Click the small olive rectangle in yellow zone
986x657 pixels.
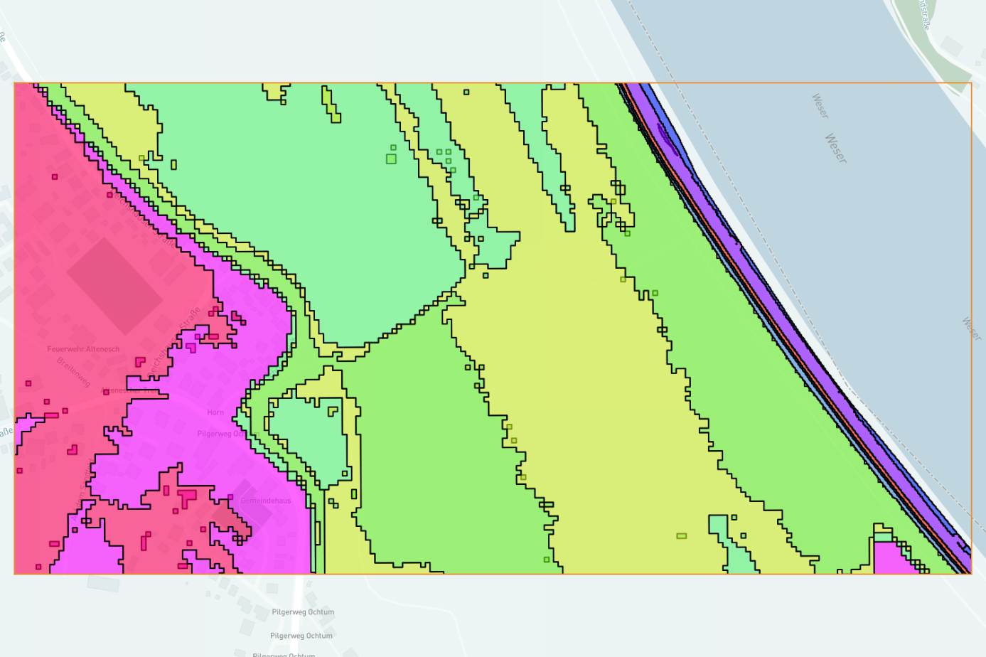coord(681,535)
